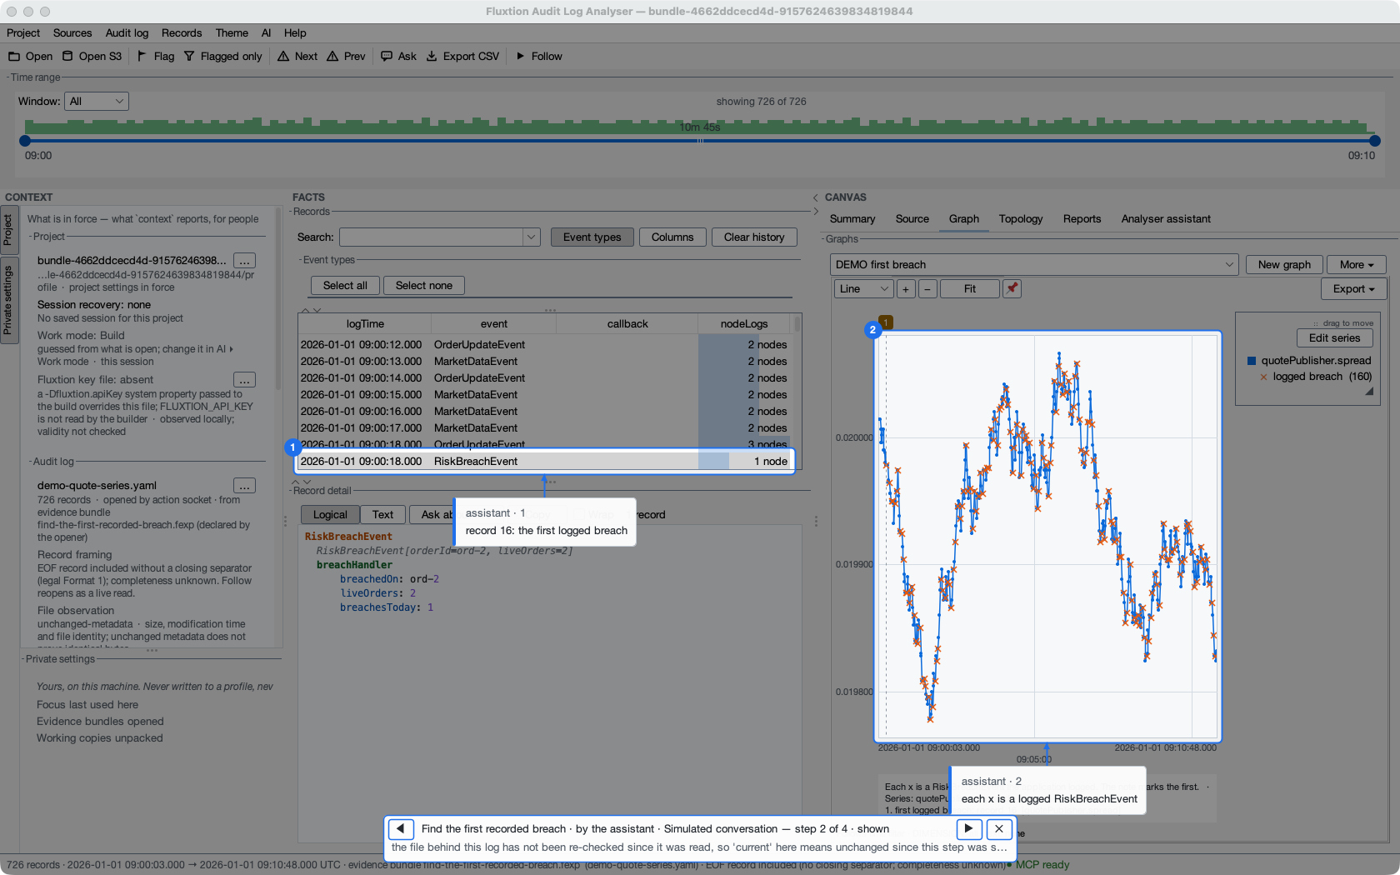Expand the Search history combo arrow
Viewport: 1400px width, 875px height.
coord(531,237)
